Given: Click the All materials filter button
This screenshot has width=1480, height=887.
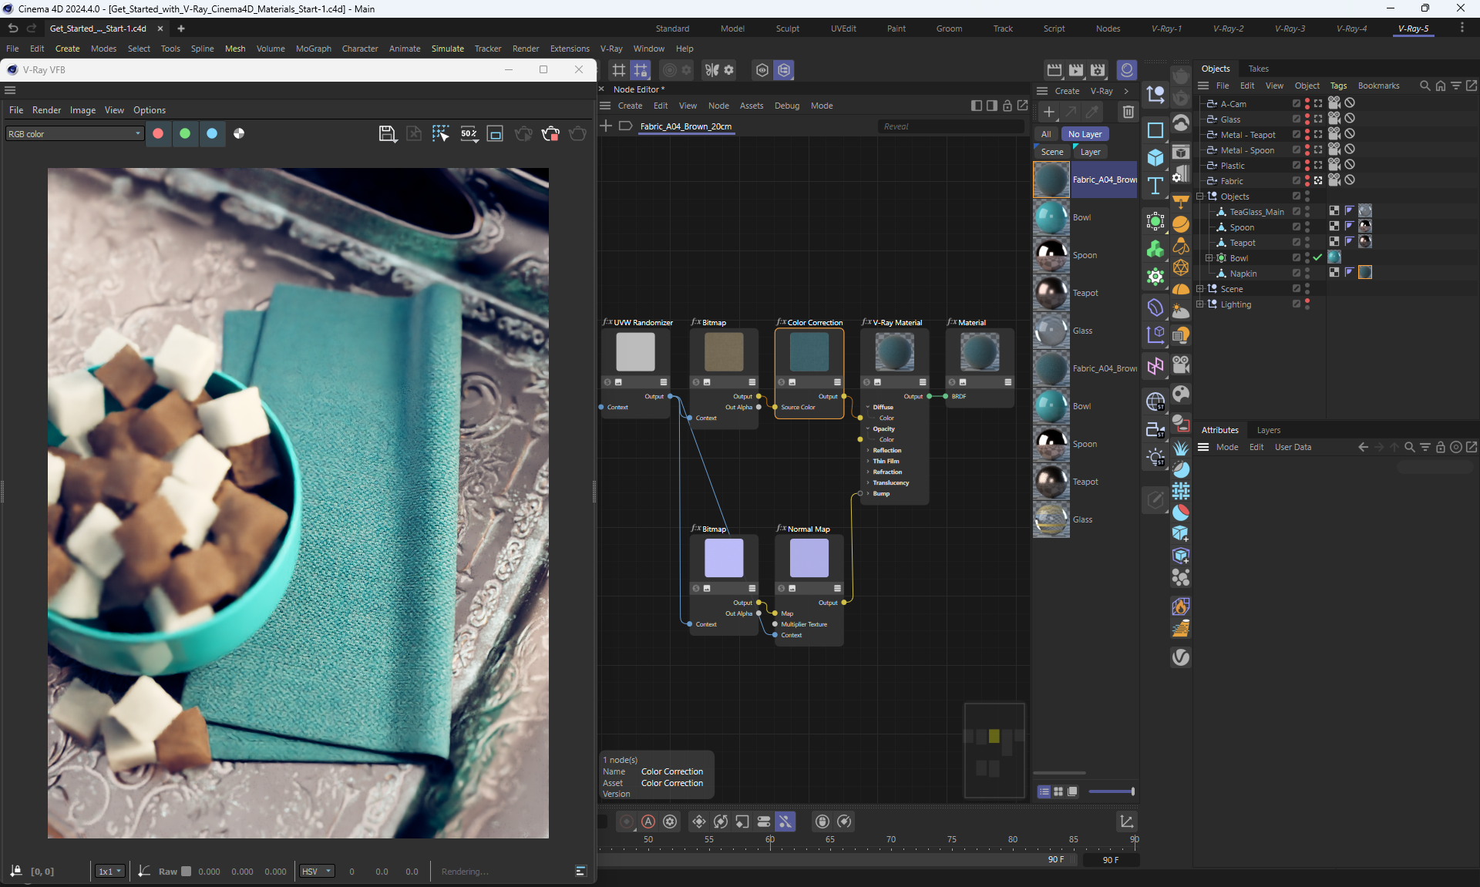Looking at the screenshot, I should (x=1046, y=134).
